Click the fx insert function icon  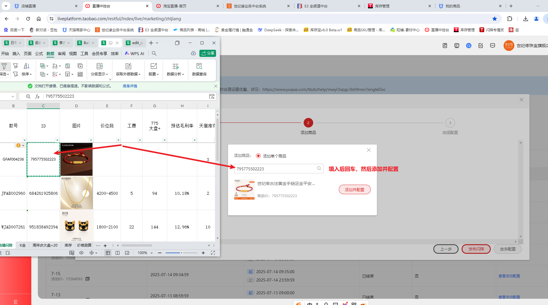coord(38,97)
